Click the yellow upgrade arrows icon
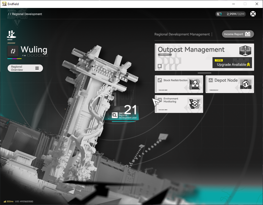Viewport: 263px width, 205px height. [248, 64]
